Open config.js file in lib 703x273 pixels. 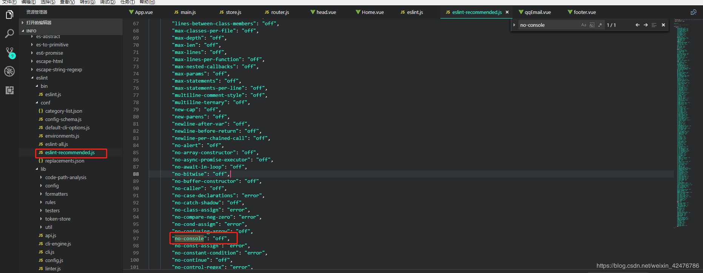tap(54, 260)
